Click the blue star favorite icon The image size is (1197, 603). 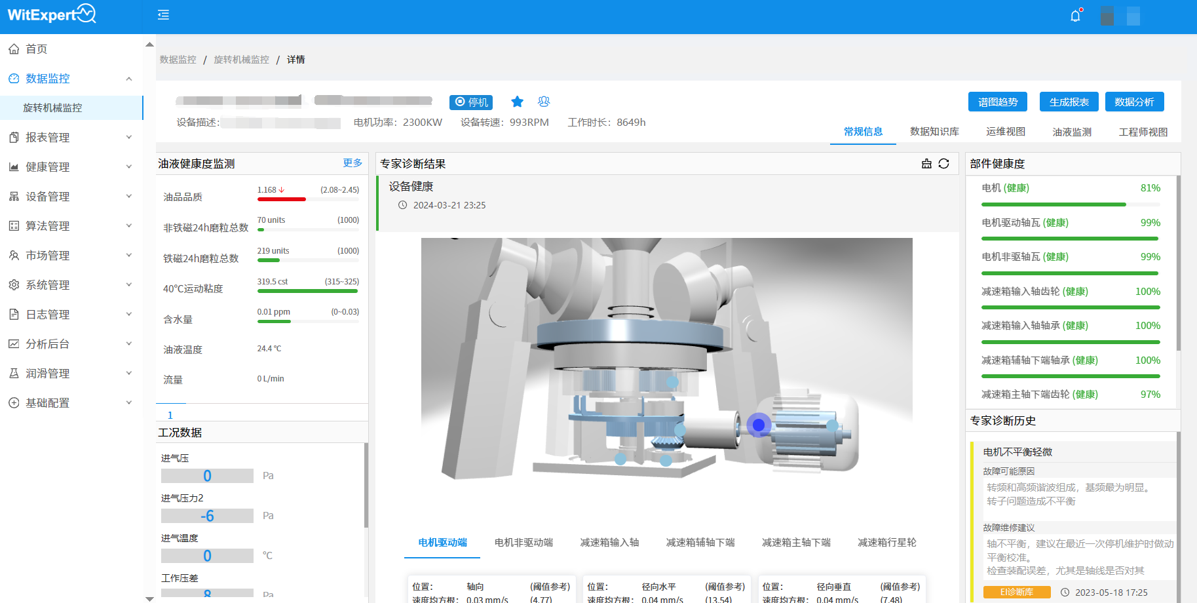pyautogui.click(x=517, y=102)
